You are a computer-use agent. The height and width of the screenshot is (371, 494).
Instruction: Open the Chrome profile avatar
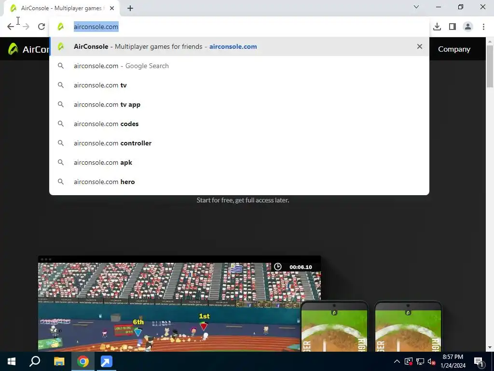(x=468, y=27)
